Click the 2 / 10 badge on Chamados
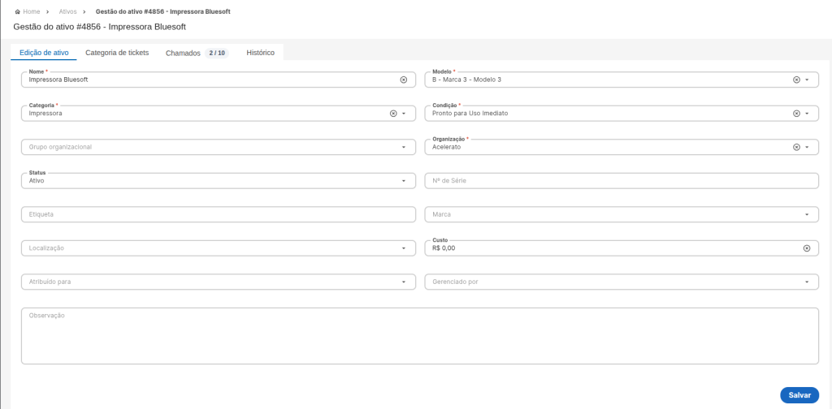The height and width of the screenshot is (409, 832). tap(216, 53)
